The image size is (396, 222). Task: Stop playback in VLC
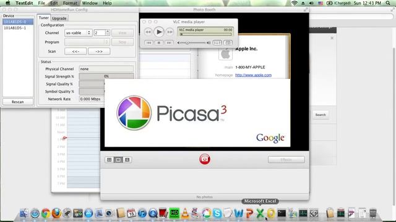coord(159,43)
